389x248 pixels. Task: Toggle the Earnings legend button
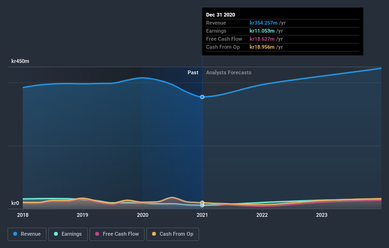pos(68,234)
